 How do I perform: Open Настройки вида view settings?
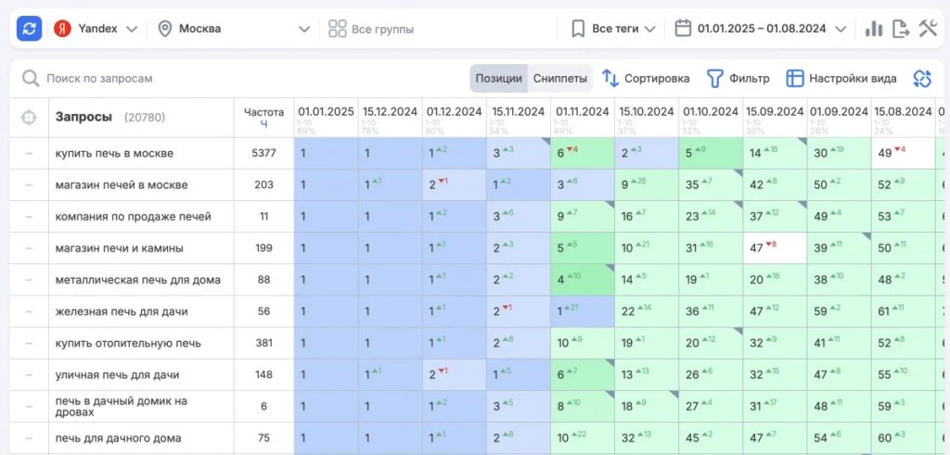(841, 79)
